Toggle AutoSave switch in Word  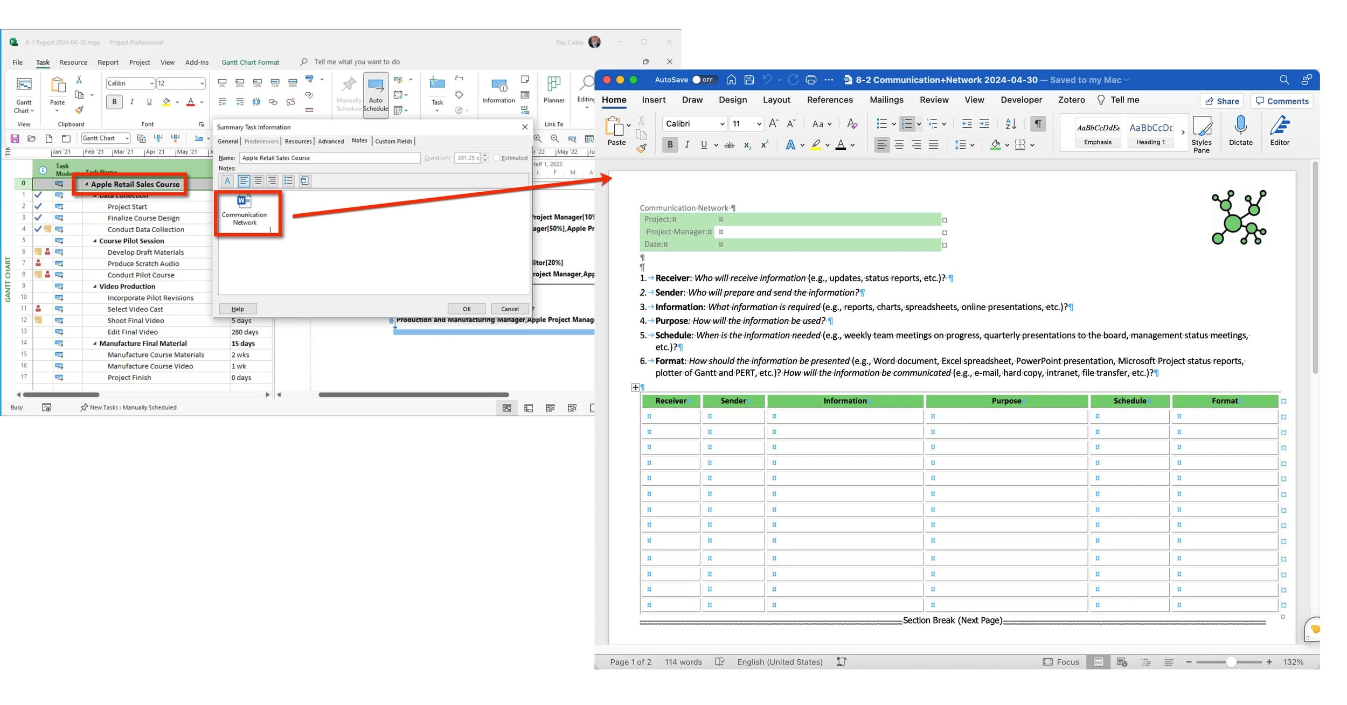[703, 80]
